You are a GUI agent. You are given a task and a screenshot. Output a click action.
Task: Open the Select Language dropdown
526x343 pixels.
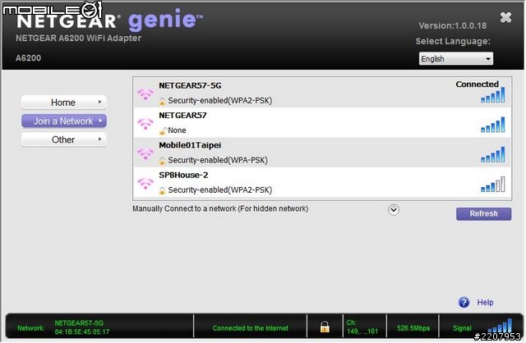456,58
